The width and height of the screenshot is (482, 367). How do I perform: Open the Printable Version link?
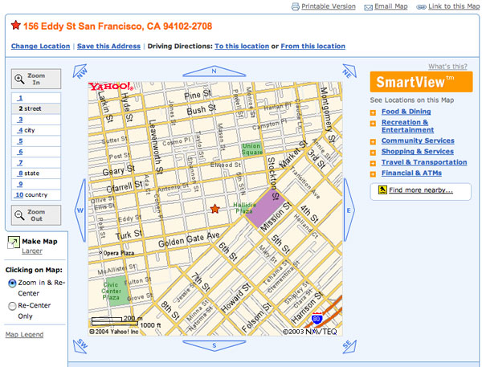coord(329,6)
